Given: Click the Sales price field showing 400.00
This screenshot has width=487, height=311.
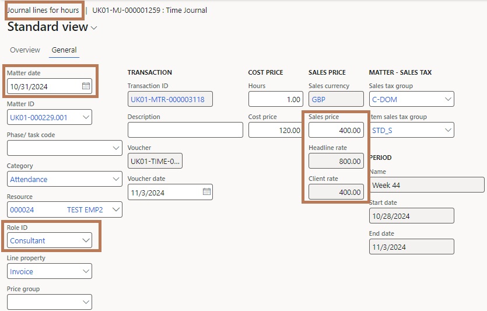Looking at the screenshot, I should [336, 130].
